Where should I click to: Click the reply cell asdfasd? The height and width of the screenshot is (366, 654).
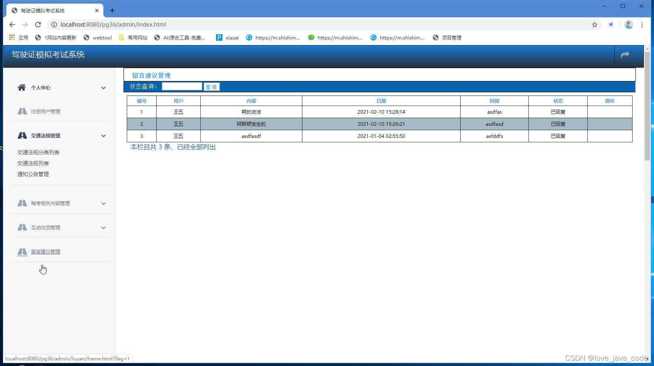(x=495, y=124)
